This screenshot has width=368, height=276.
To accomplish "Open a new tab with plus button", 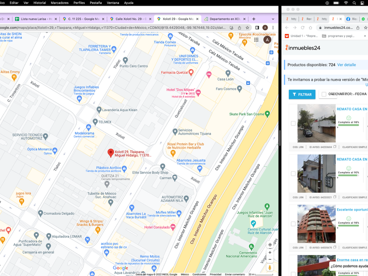I will click(254, 19).
